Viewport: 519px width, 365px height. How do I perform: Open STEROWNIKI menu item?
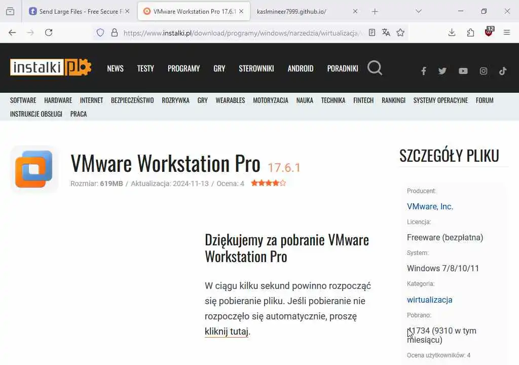[256, 68]
